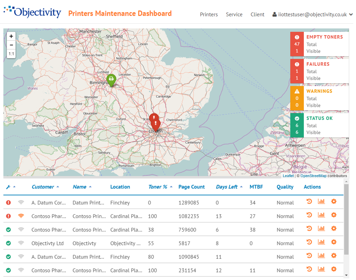Click the table scrollbar down arrow
This screenshot has height=280, width=356.
(x=346, y=275)
